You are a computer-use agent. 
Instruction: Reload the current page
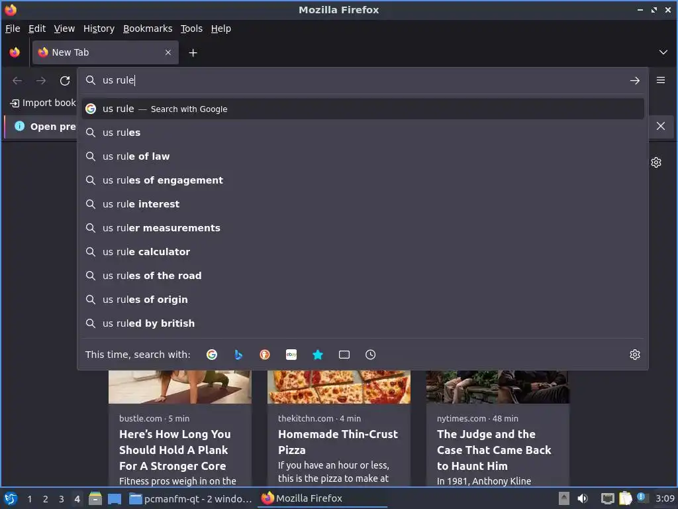65,80
